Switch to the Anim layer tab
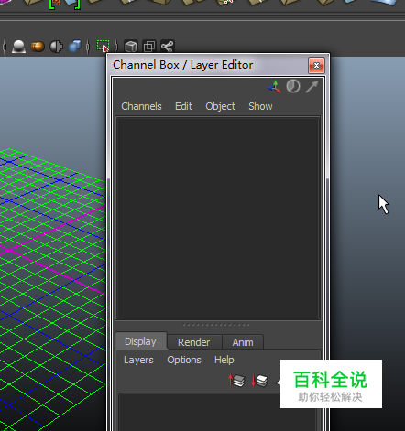 tap(243, 342)
